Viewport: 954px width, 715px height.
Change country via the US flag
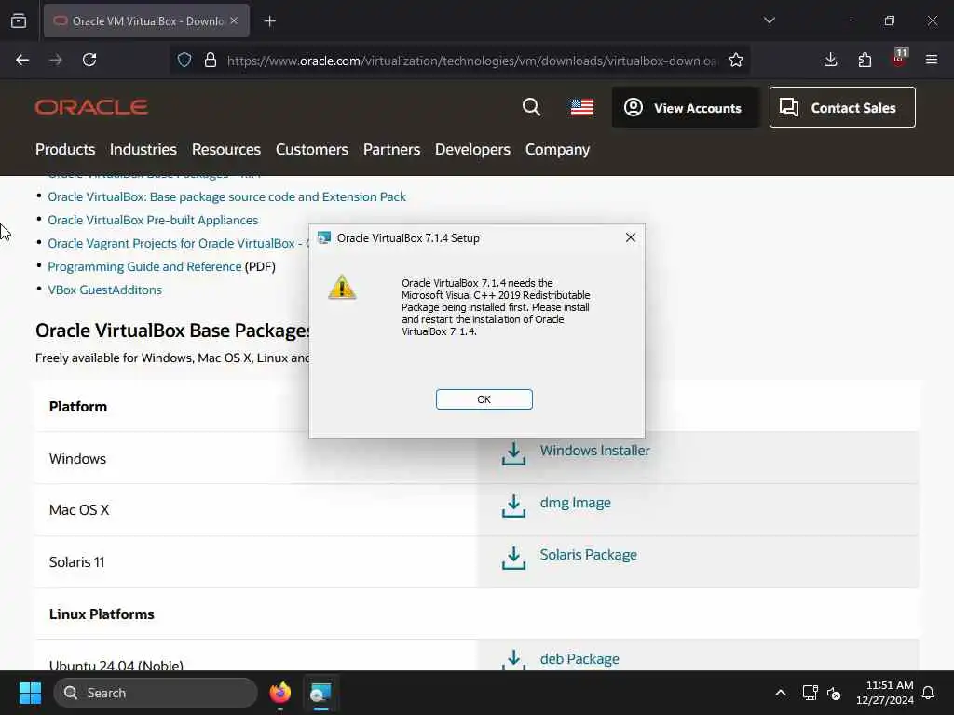tap(581, 107)
